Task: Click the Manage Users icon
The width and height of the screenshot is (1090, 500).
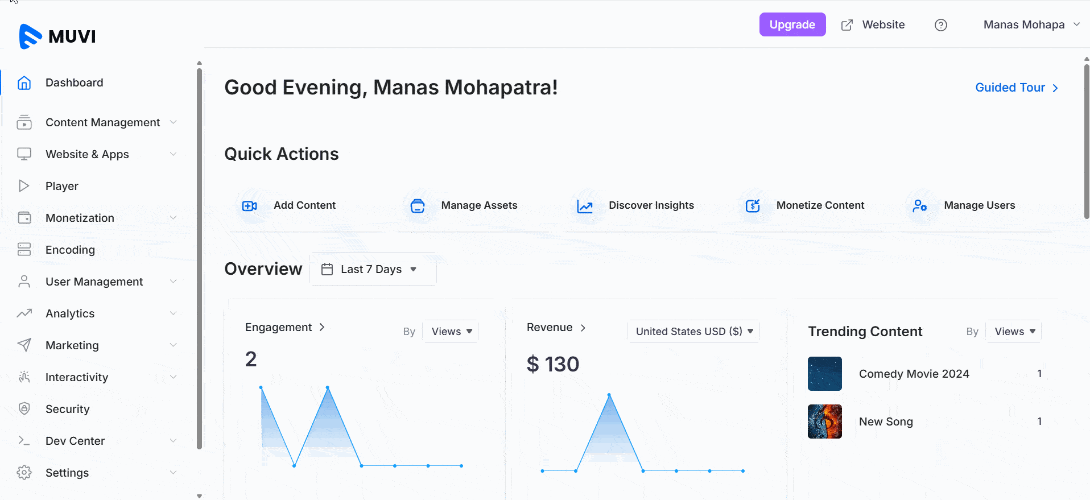Action: tap(919, 206)
